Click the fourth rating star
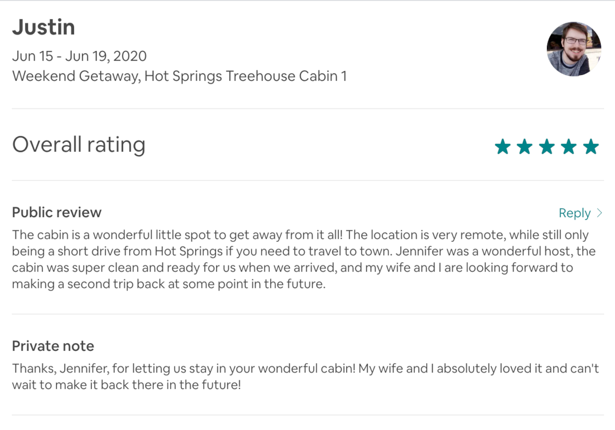Image resolution: width=615 pixels, height=430 pixels. tap(569, 147)
